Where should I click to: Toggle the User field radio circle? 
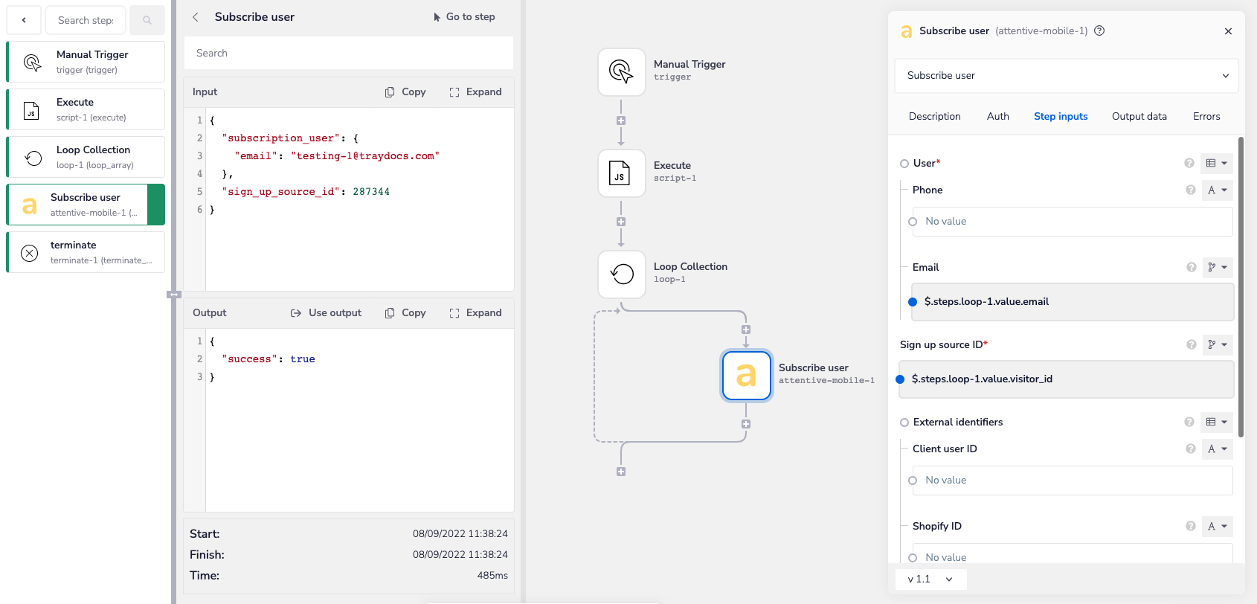coord(904,164)
